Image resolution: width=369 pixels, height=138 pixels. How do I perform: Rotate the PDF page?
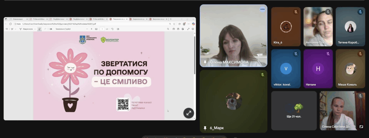click(x=112, y=29)
